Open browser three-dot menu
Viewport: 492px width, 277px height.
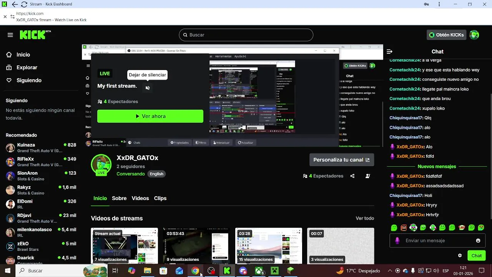click(x=439, y=4)
